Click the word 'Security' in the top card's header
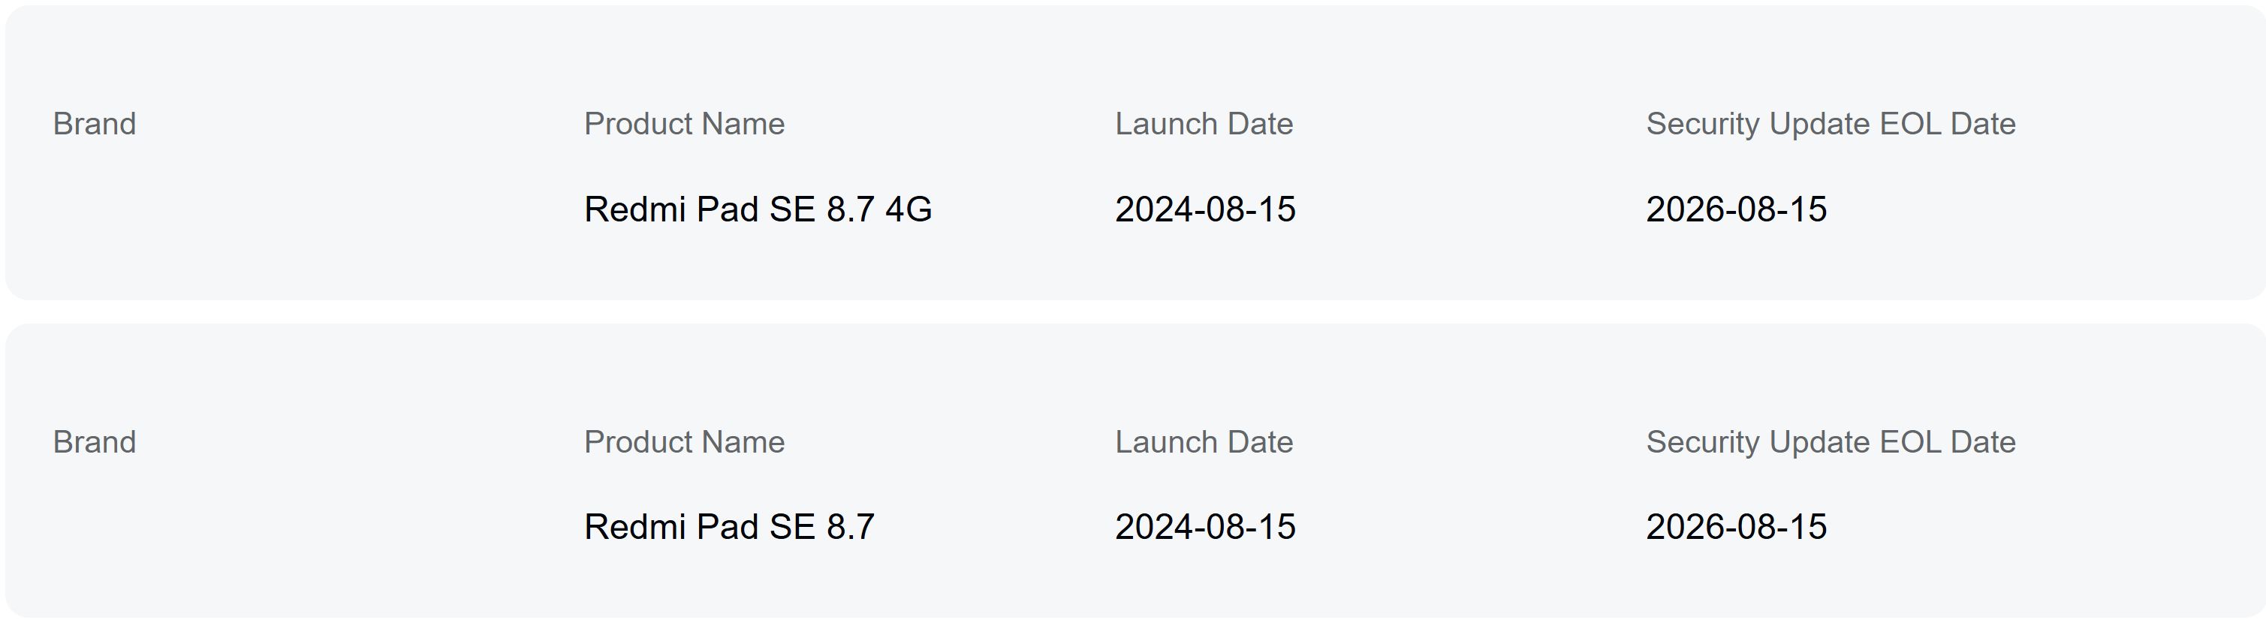This screenshot has height=620, width=2266. click(1702, 124)
